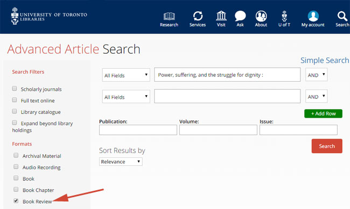Screen dimensions: 350x209
Task: Enable the Scholarly journals filter
Action: (15, 89)
